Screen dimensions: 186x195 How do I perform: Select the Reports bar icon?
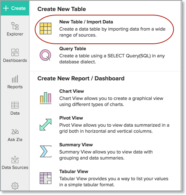coord(15,79)
